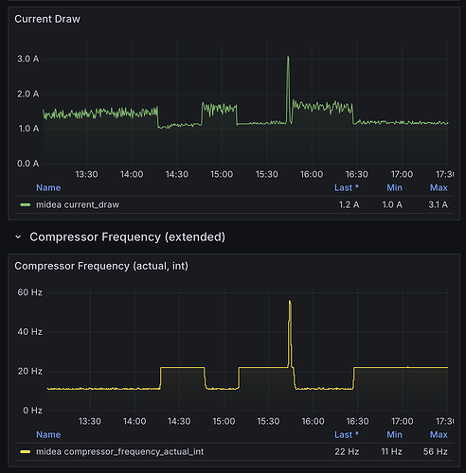Toggle the midea compressor_frequency_actual_int legend series
Viewport: 466px width, 473px height.
click(119, 451)
